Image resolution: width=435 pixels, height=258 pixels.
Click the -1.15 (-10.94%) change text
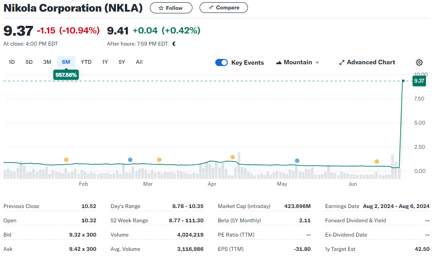(x=68, y=30)
